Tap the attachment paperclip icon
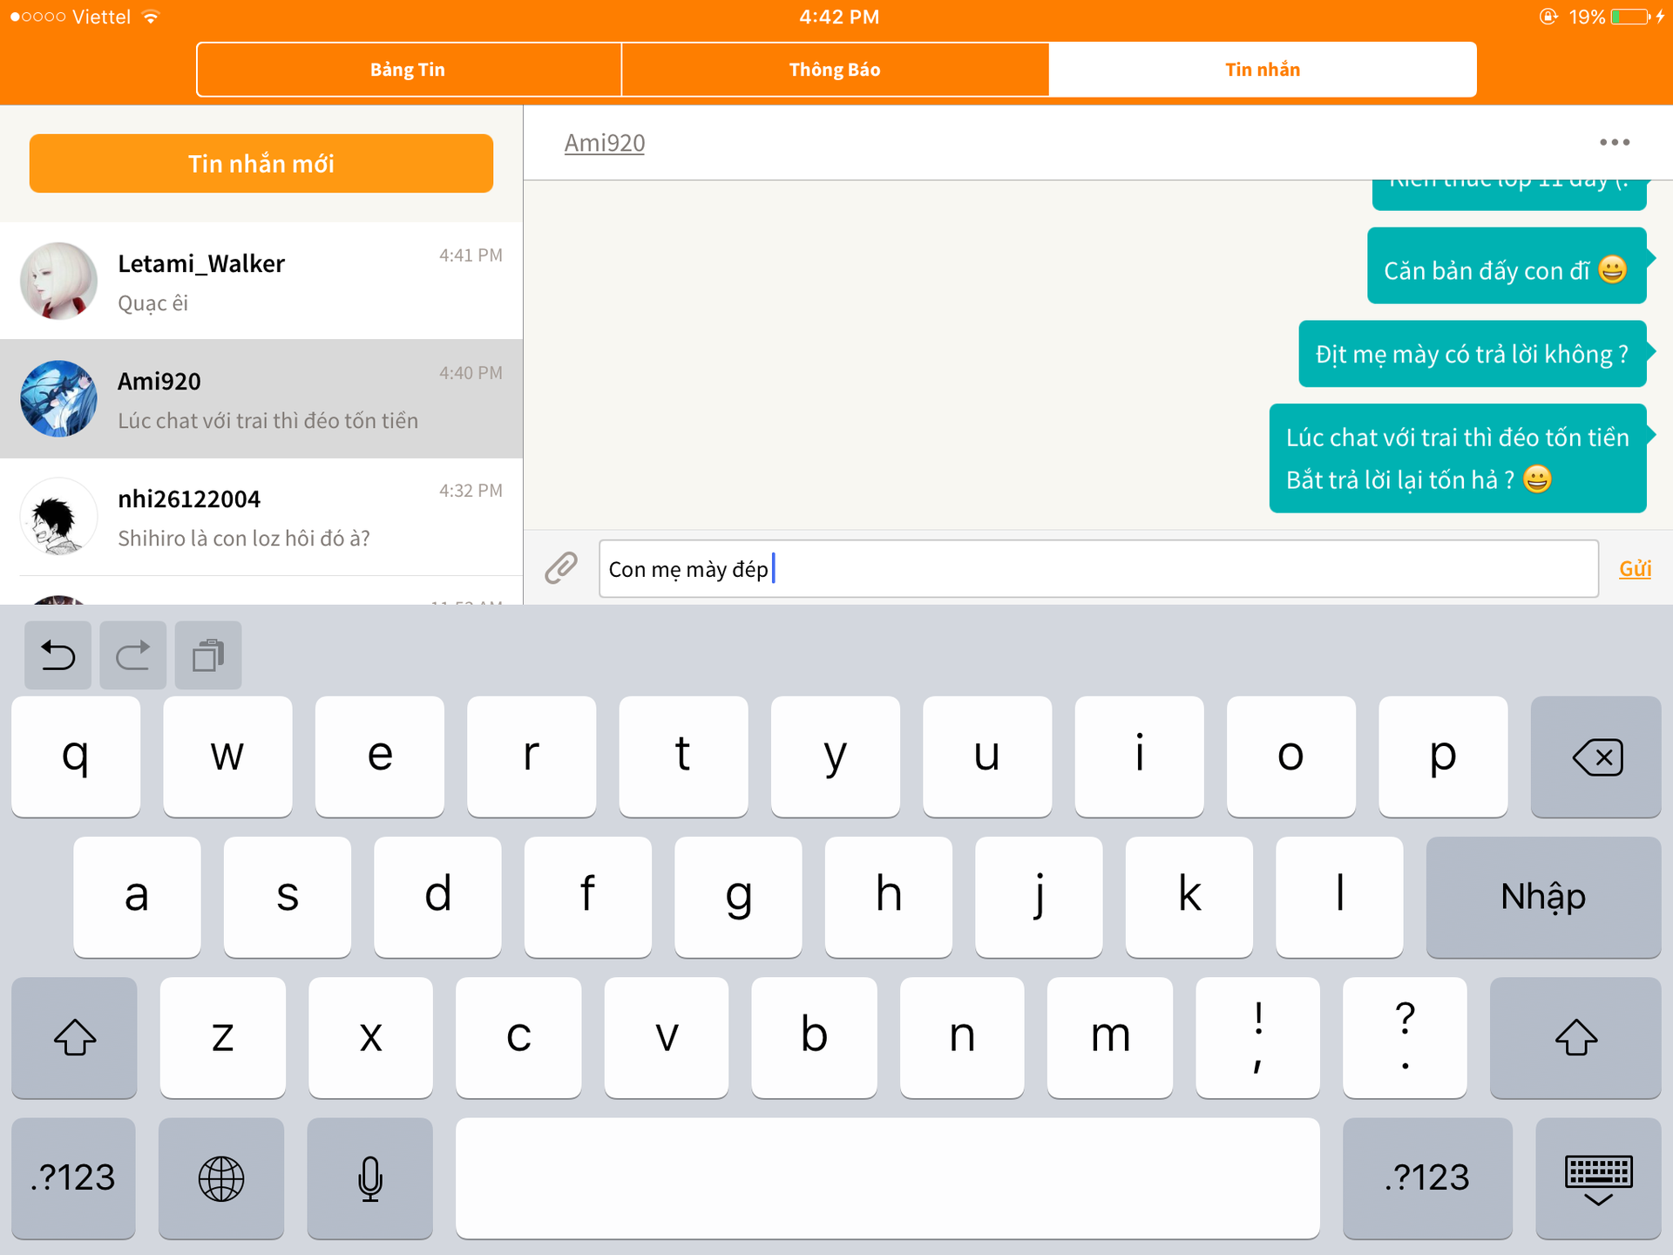The image size is (1673, 1255). click(x=561, y=568)
